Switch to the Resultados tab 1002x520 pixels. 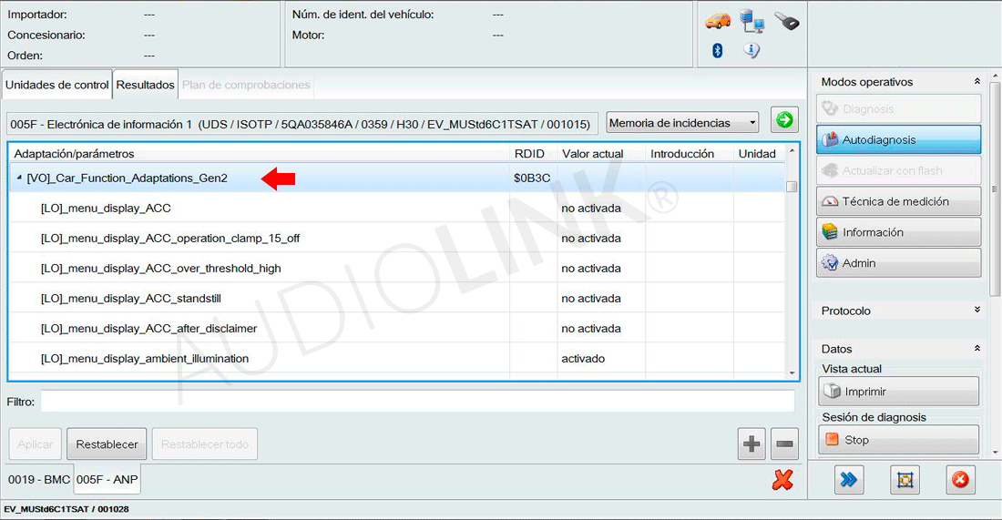tap(145, 85)
